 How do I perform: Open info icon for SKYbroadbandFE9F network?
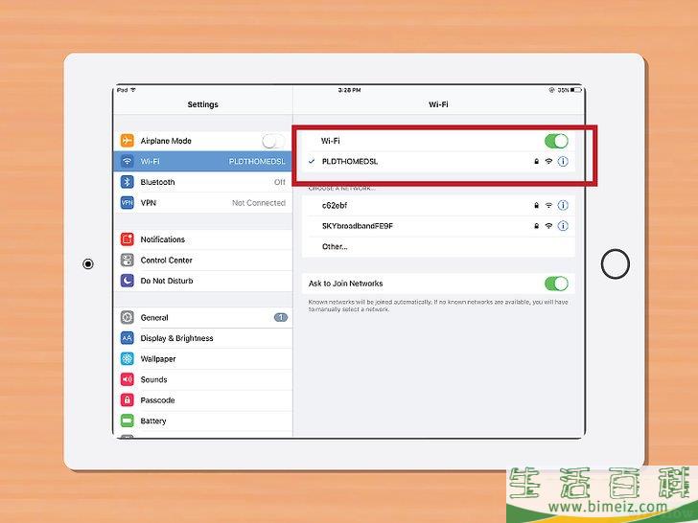[563, 226]
